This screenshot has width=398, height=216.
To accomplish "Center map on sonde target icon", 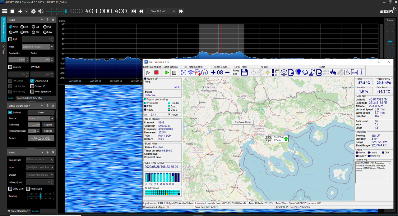I will pos(184,73).
